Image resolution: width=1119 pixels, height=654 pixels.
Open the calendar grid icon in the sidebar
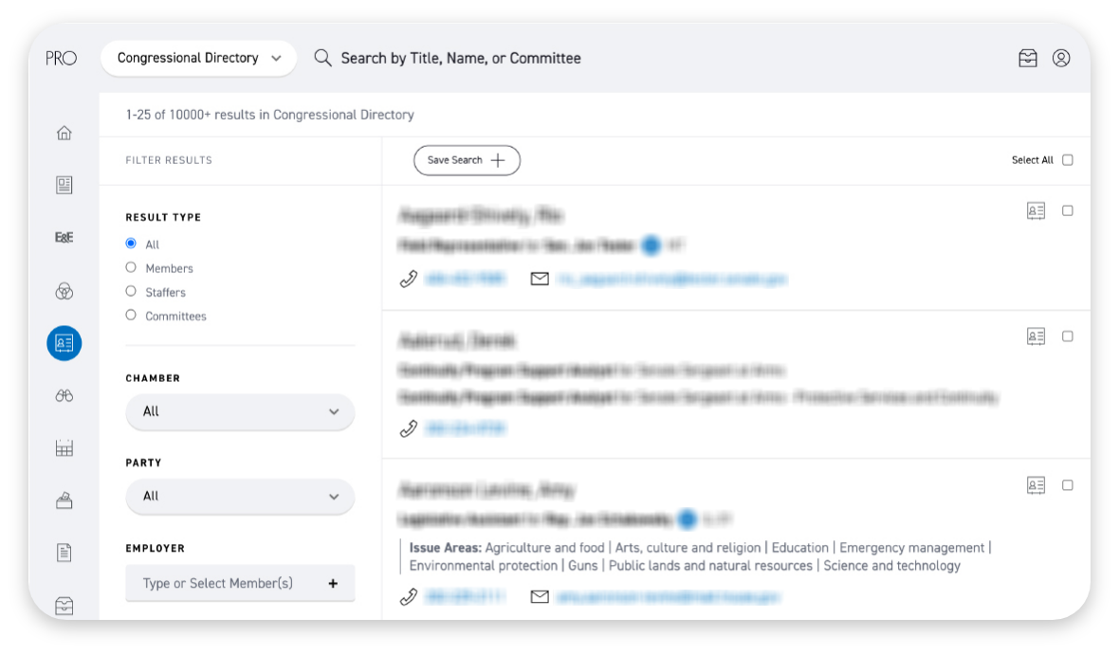(64, 447)
